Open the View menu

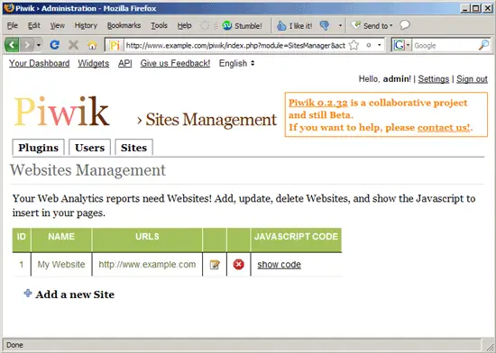pos(57,25)
